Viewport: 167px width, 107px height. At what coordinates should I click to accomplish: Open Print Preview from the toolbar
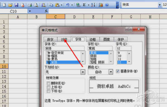pyautogui.click(x=36, y=5)
